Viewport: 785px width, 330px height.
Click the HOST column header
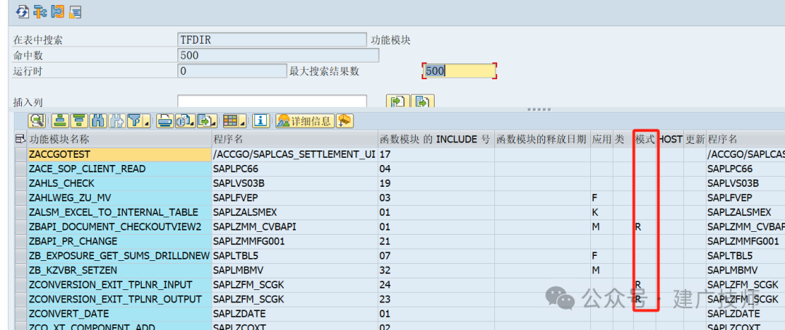[x=670, y=140]
